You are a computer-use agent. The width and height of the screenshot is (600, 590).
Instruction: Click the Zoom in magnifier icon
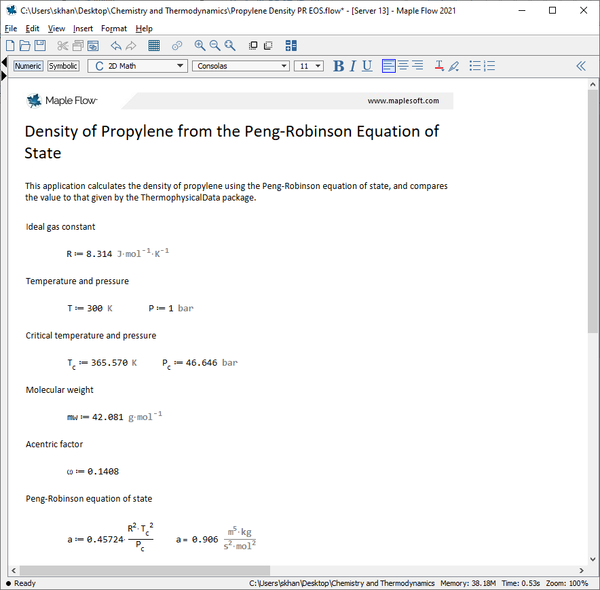pyautogui.click(x=200, y=46)
